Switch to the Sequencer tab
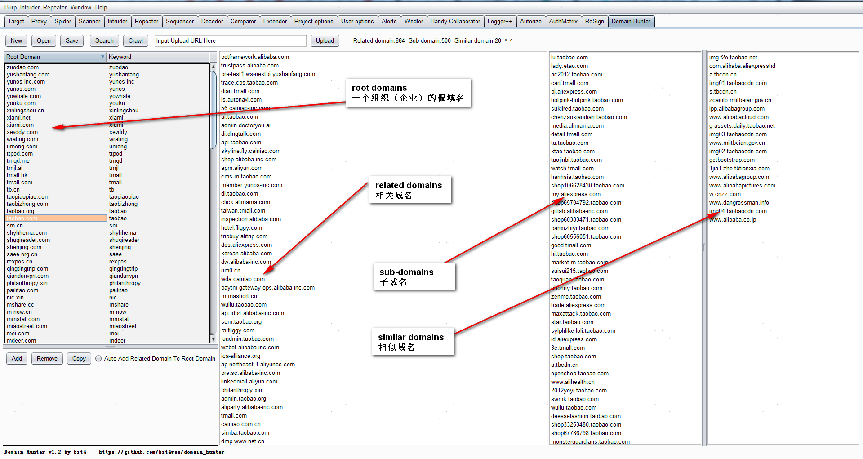 [x=180, y=21]
